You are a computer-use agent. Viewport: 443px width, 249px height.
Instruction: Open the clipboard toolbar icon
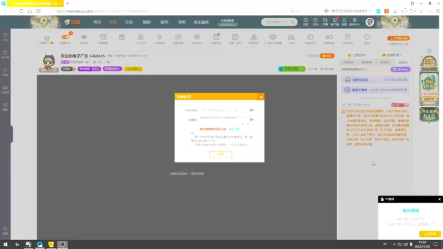(x=235, y=37)
